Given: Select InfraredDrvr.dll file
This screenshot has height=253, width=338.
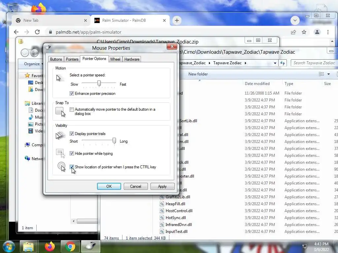Looking at the screenshot, I should tap(179, 225).
